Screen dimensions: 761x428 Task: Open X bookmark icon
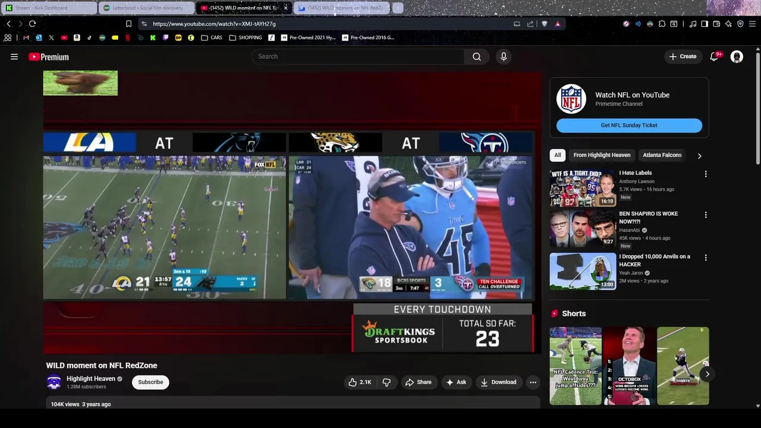click(x=51, y=37)
